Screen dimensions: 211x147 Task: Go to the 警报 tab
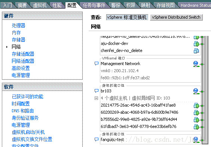[116, 5]
